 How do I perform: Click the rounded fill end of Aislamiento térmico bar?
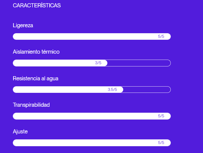[x=105, y=63]
